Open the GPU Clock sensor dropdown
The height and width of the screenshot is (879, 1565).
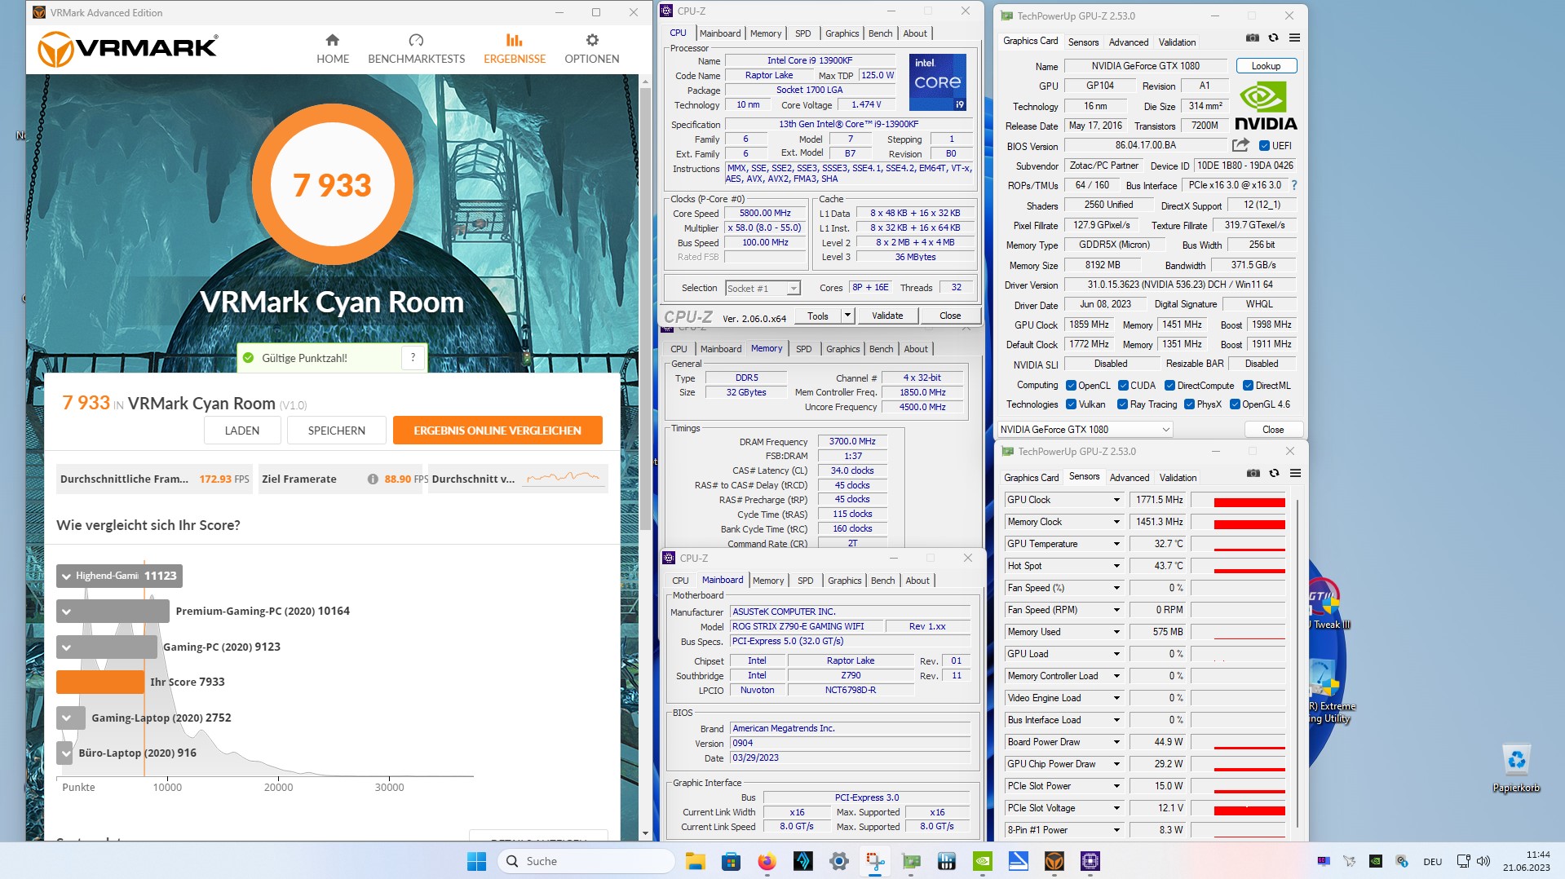click(1116, 500)
